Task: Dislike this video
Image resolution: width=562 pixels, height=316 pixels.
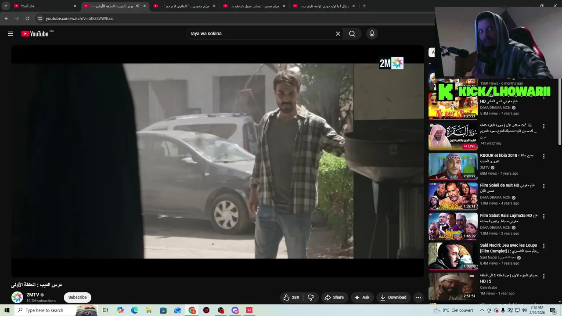Action: pyautogui.click(x=311, y=297)
